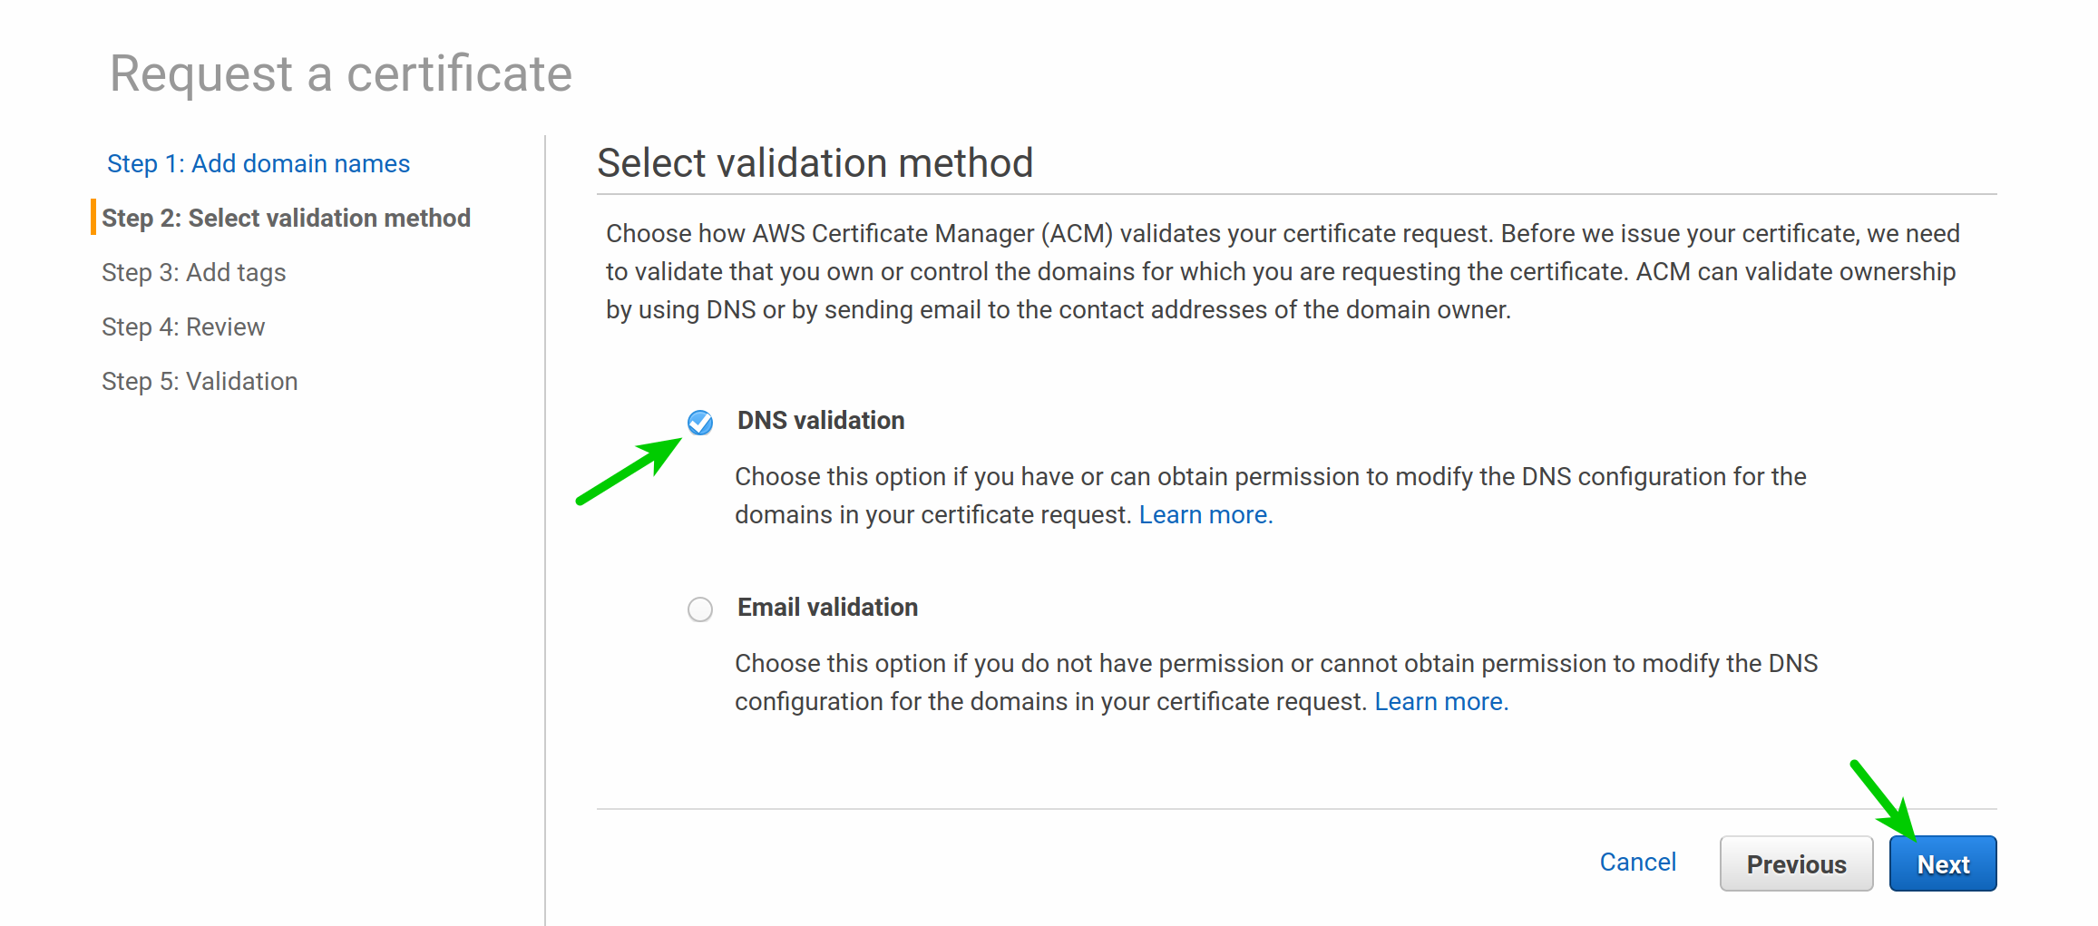The image size is (2098, 926).
Task: Open Step 4: Review in the sidebar
Action: pyautogui.click(x=183, y=327)
